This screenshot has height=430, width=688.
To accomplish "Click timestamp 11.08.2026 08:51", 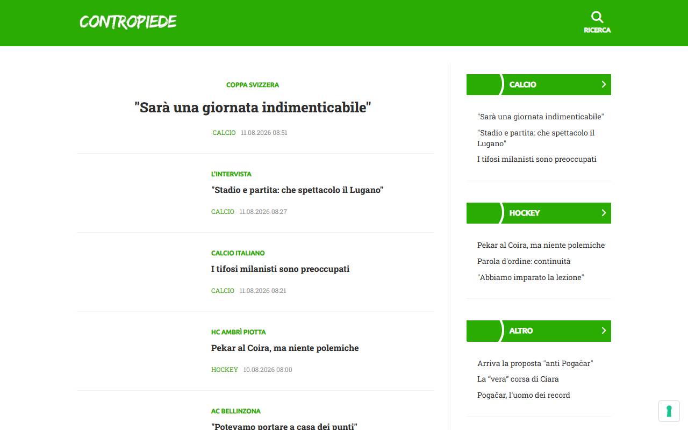I will click(x=264, y=133).
